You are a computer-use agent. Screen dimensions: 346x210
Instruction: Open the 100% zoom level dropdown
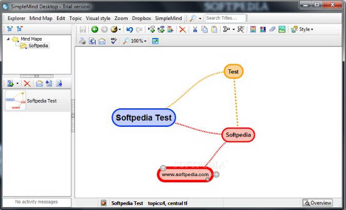click(145, 41)
